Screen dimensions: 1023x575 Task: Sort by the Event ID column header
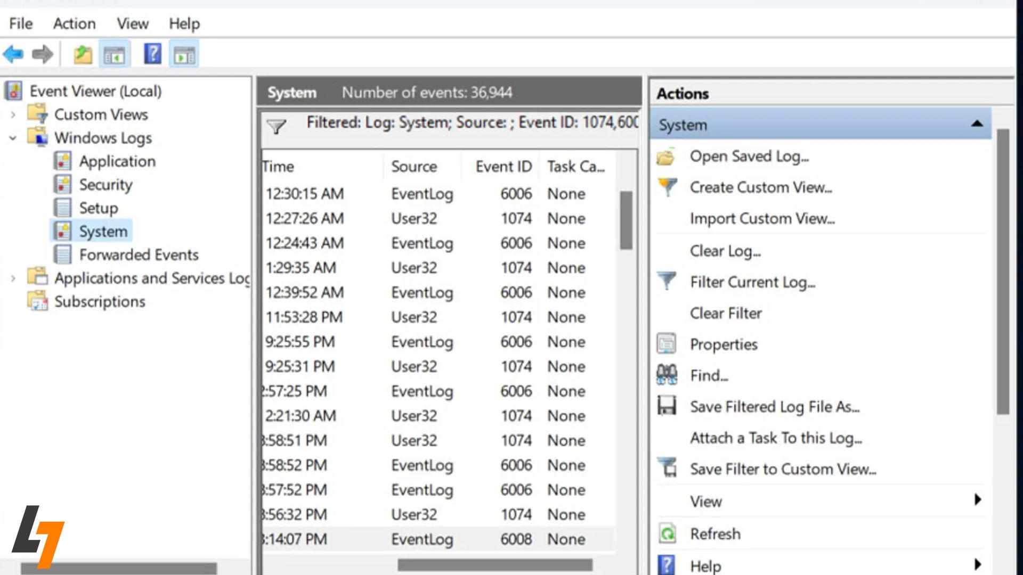coord(500,167)
